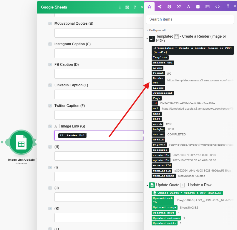Insert the url variable pill
237x230 pixels.
[x=155, y=109]
